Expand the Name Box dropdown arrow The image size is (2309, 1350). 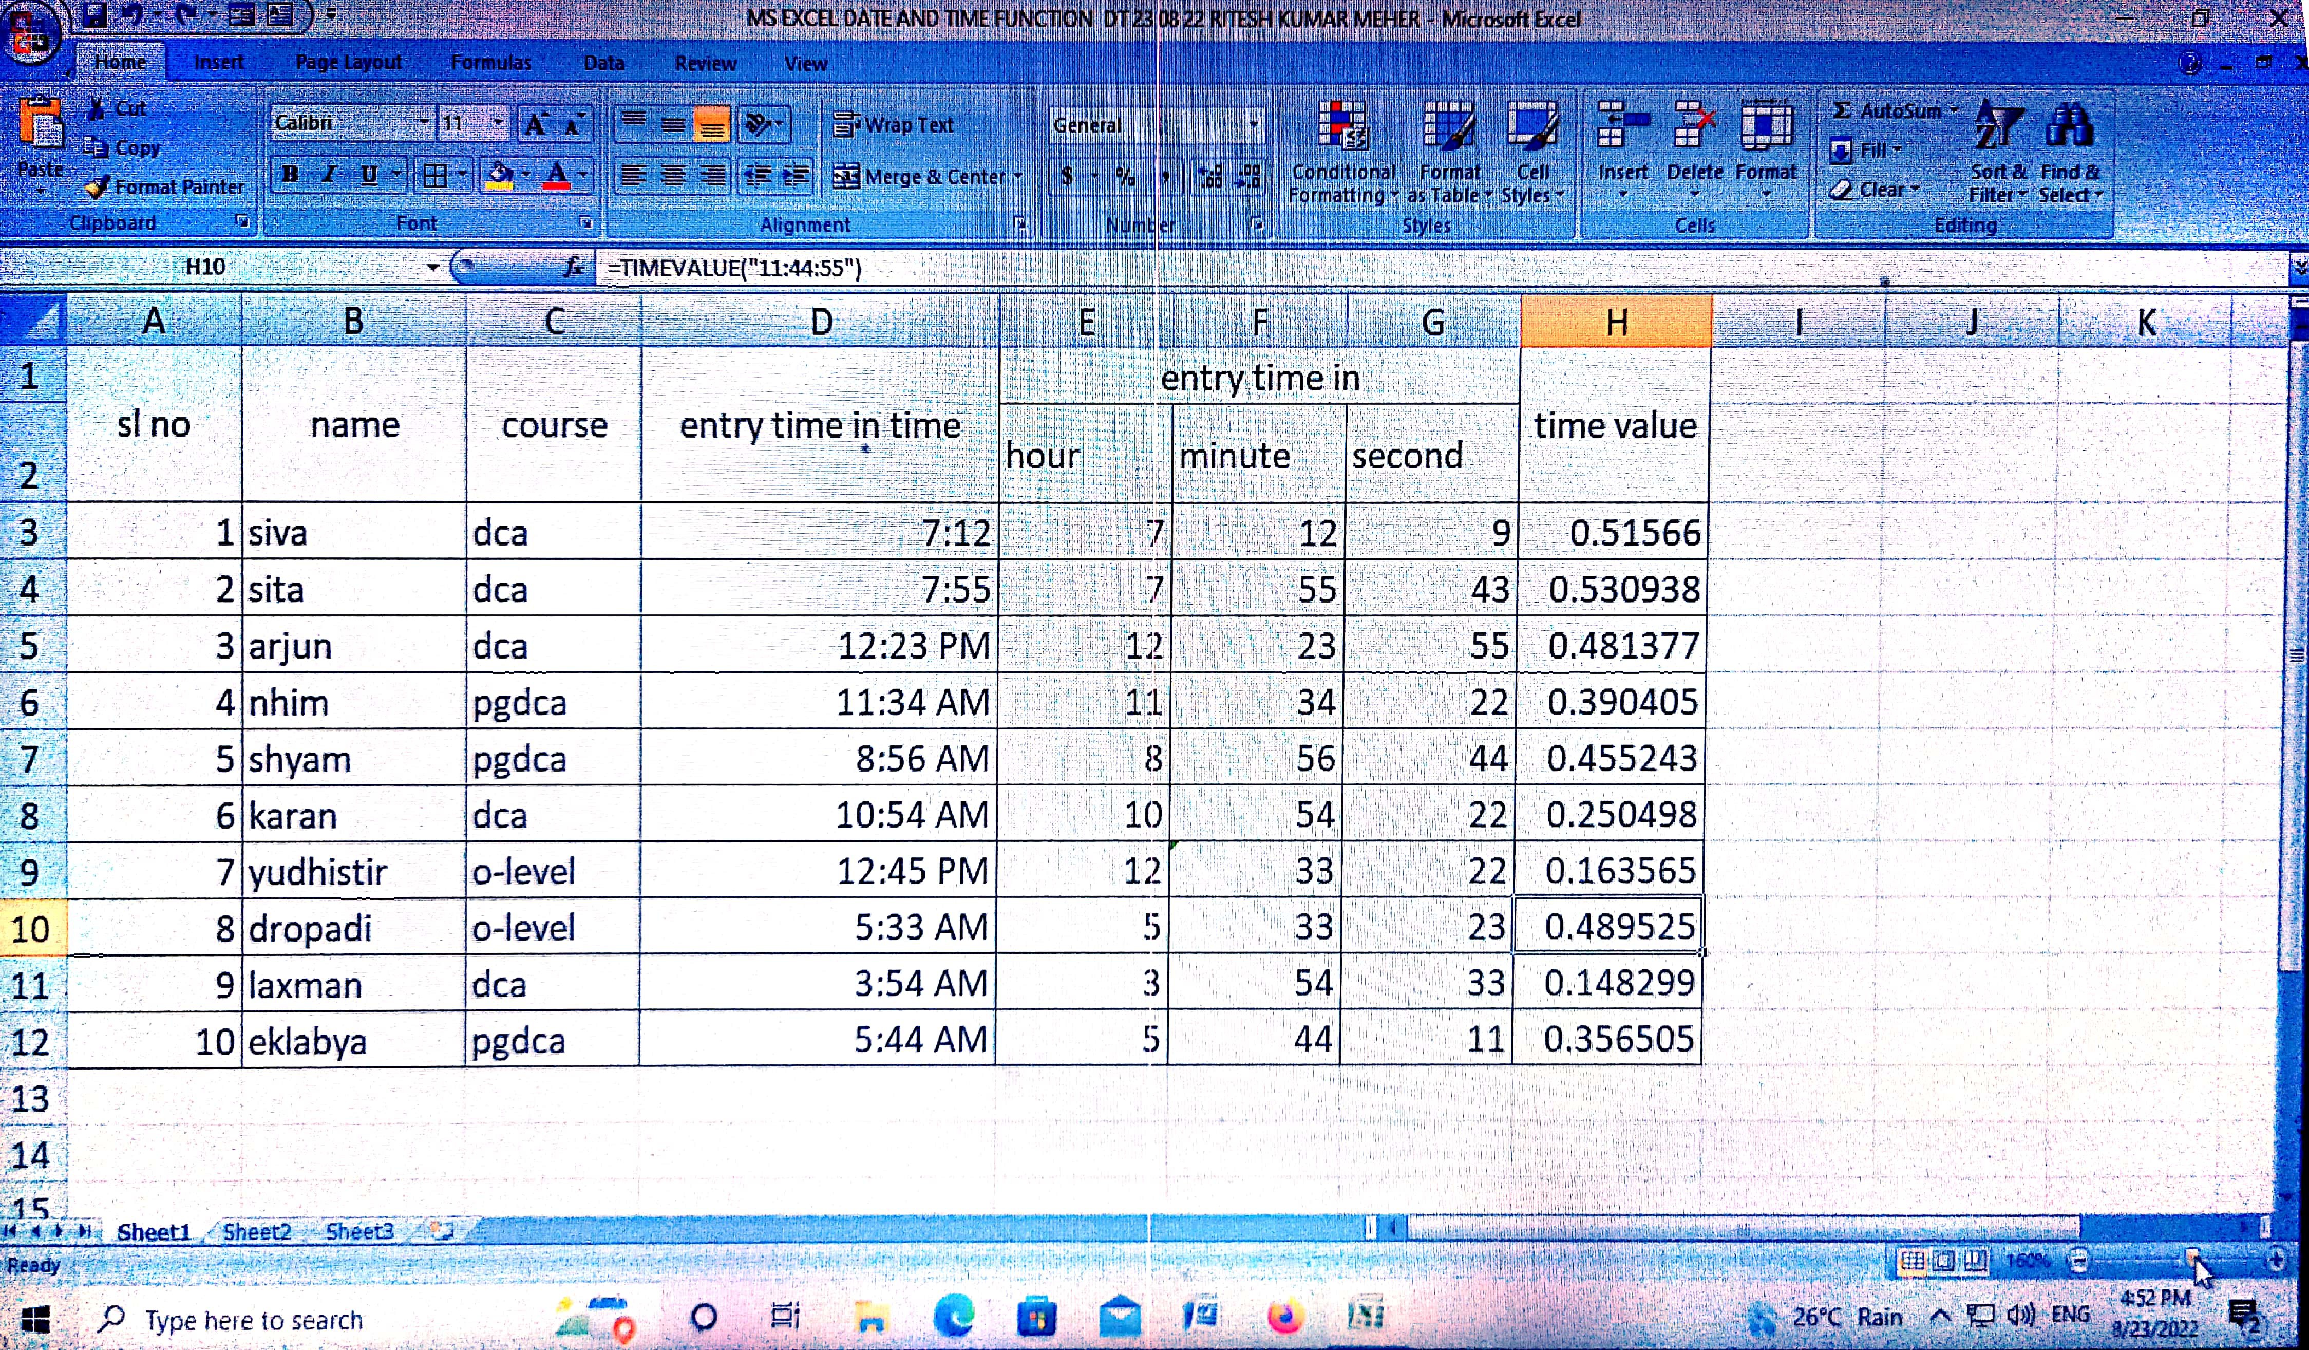coord(432,268)
